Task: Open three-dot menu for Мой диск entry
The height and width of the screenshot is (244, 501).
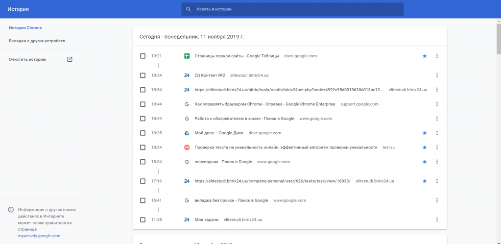Action: [437, 133]
